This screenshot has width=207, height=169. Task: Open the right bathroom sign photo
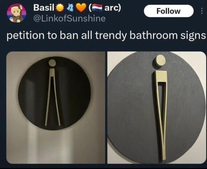click(x=157, y=108)
